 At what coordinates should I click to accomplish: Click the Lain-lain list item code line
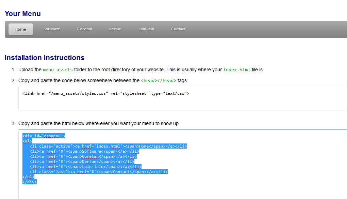pyautogui.click(x=85, y=167)
